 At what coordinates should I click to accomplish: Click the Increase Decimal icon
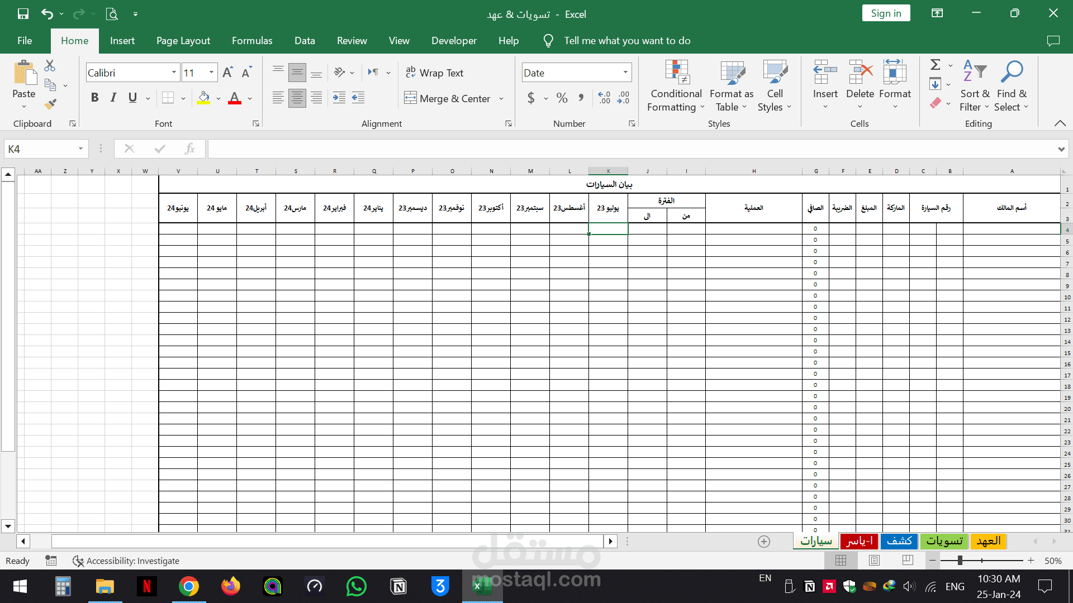tap(604, 98)
